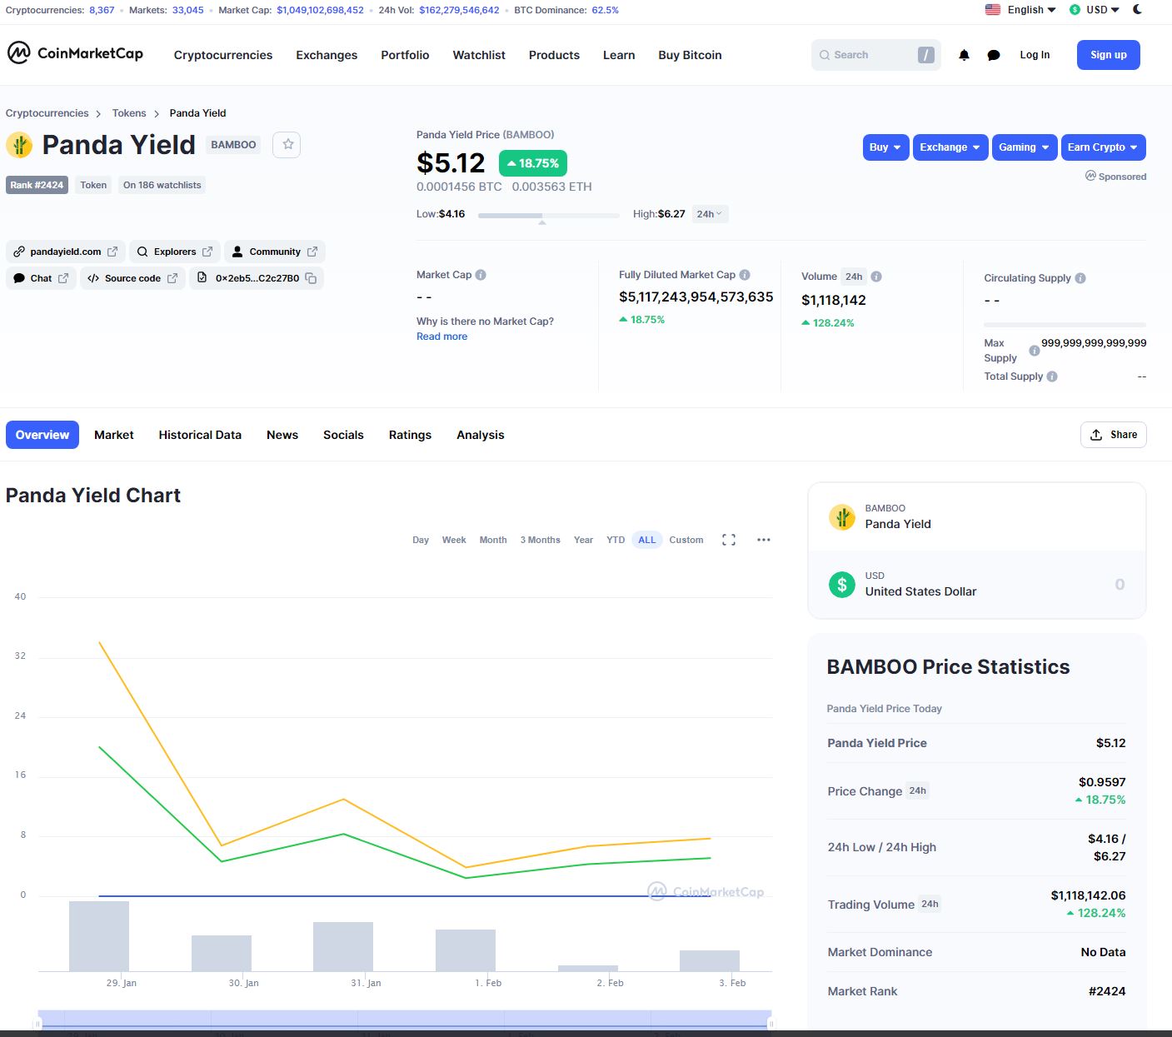Click the slash shortcut key icon
Image resolution: width=1172 pixels, height=1037 pixels.
coord(925,55)
